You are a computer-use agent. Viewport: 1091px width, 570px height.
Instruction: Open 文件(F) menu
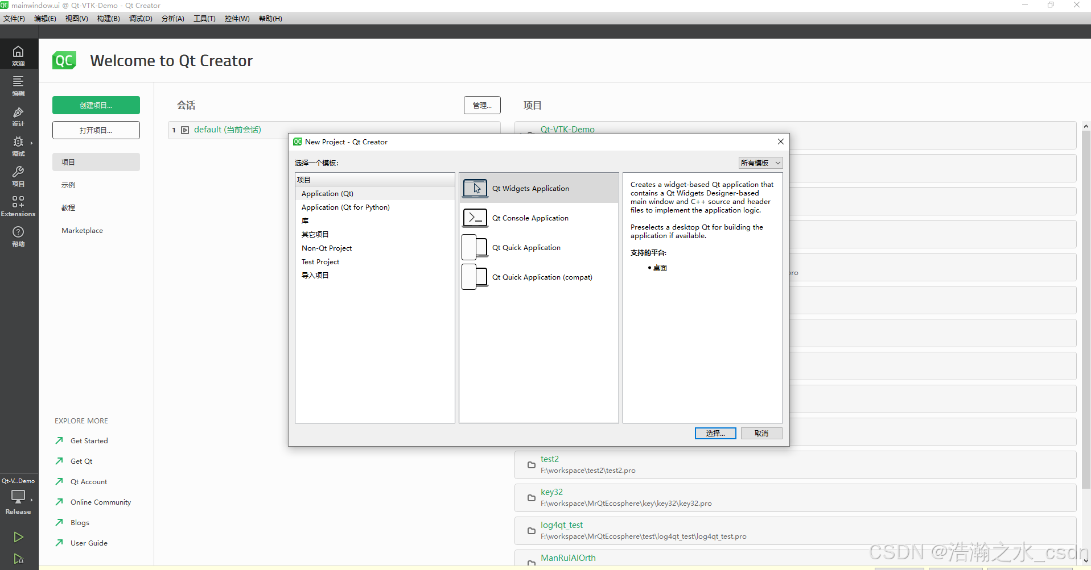point(14,18)
